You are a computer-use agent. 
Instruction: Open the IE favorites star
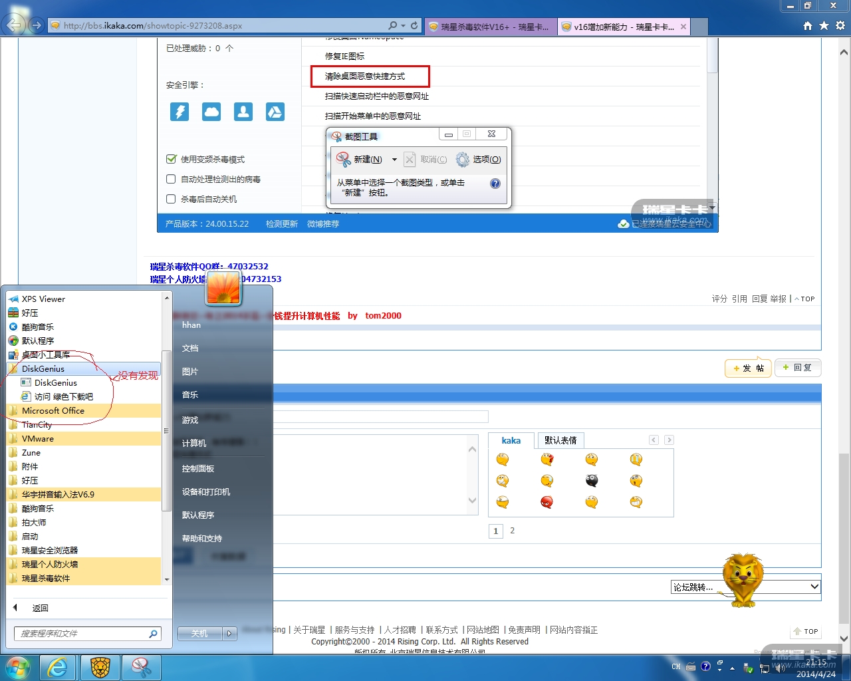tap(824, 25)
